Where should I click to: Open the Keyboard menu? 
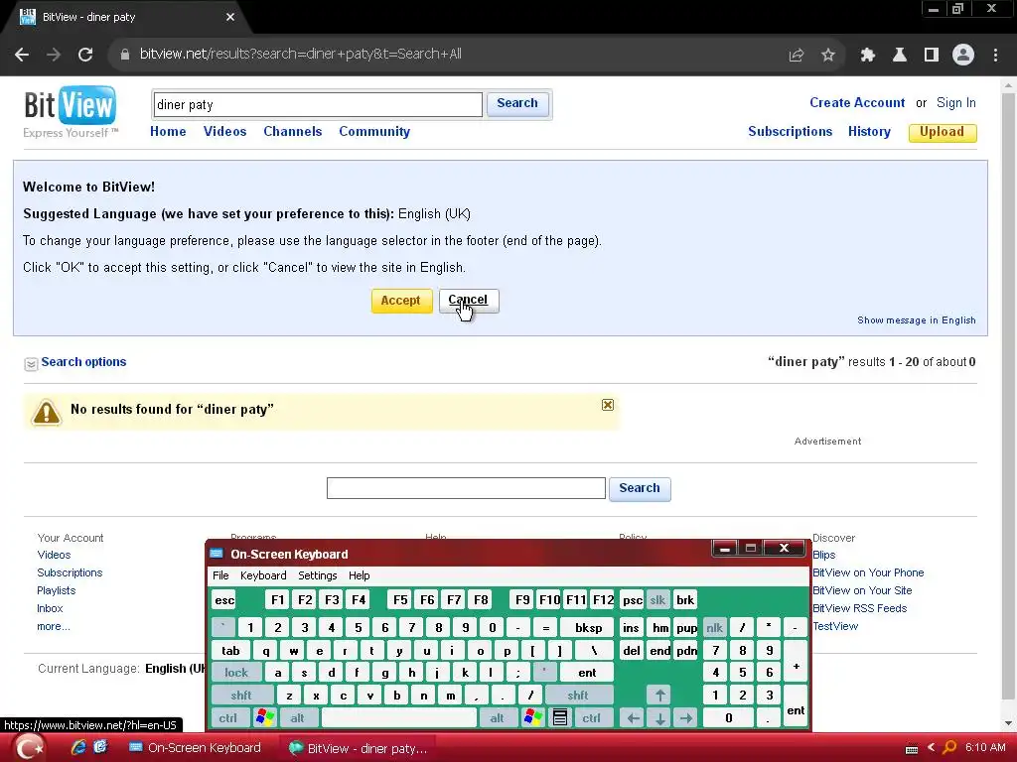pyautogui.click(x=262, y=575)
